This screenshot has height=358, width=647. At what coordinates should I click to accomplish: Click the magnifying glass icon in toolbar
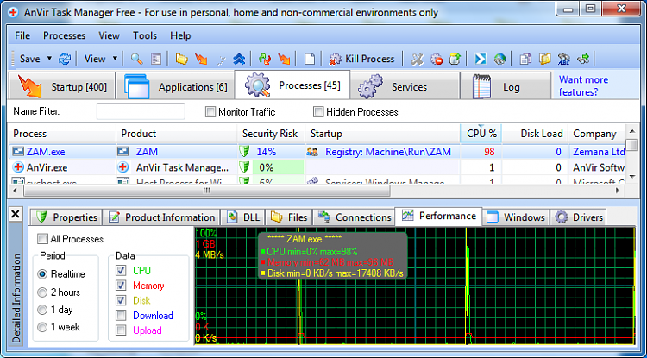137,59
